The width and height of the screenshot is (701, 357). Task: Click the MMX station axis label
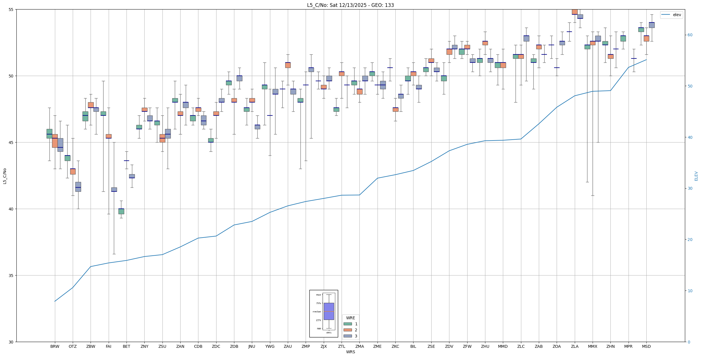592,346
